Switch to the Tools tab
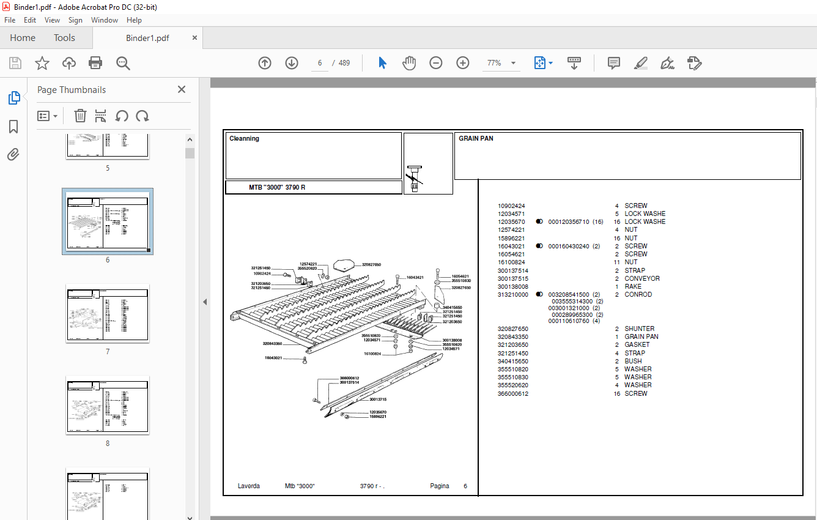Screen dimensions: 817x520 point(64,38)
